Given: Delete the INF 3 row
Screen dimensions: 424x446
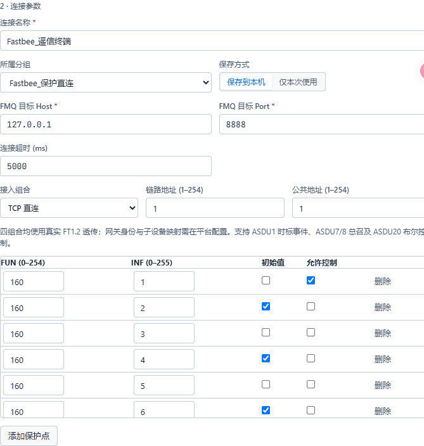Looking at the screenshot, I should click(x=382, y=333).
